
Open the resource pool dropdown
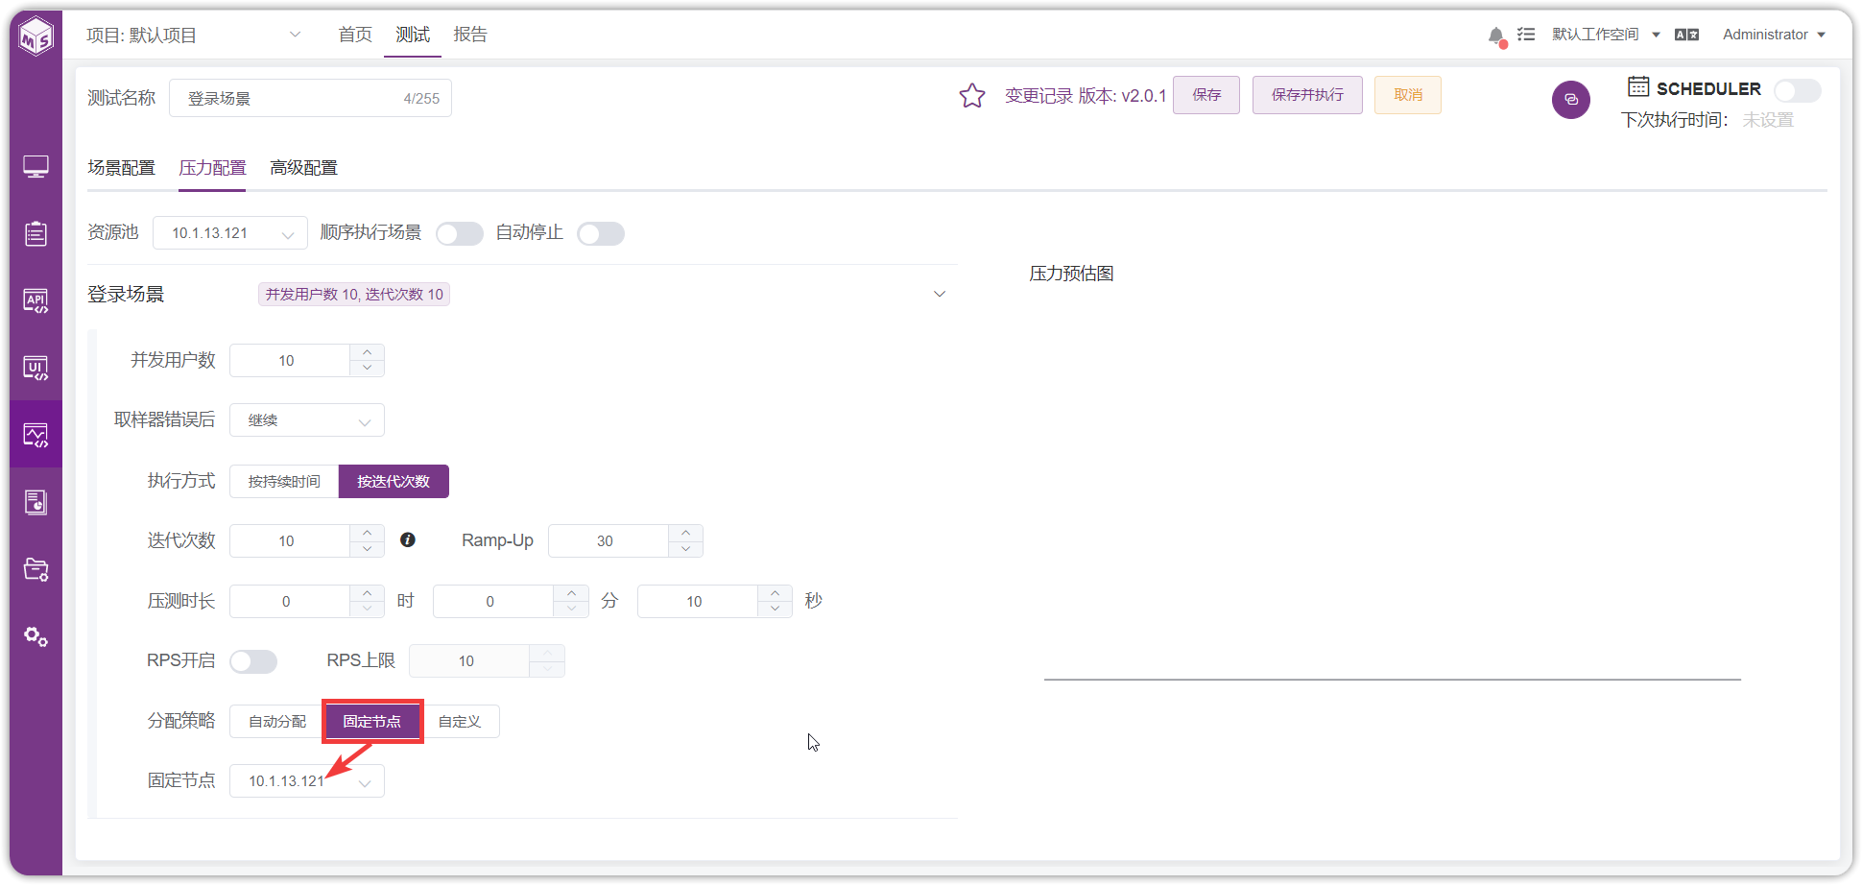[230, 233]
